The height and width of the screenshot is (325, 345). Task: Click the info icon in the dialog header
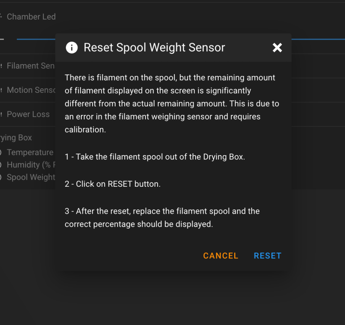(x=71, y=48)
